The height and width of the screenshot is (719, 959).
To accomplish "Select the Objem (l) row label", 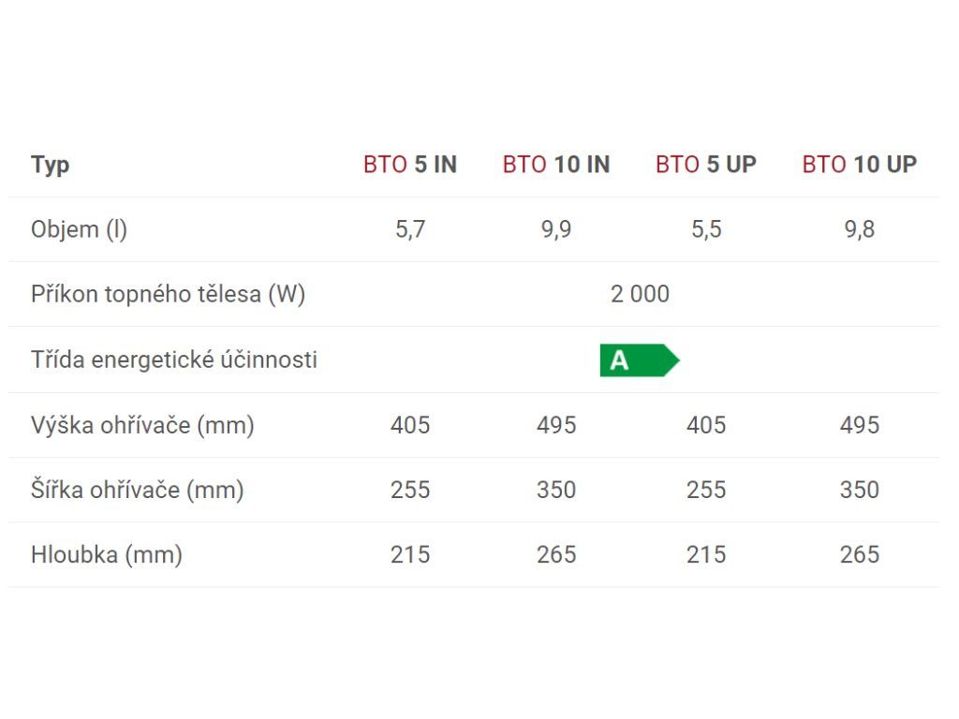I will click(79, 230).
